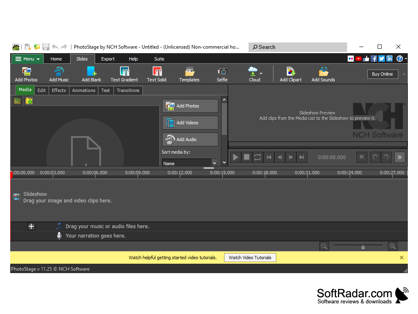Click the thumbs-up like icon
Viewport: 418px width, 314px height.
pos(366,59)
